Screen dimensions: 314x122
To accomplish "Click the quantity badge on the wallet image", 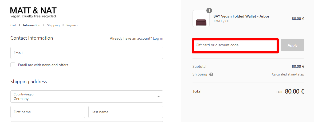I will pos(209,11).
